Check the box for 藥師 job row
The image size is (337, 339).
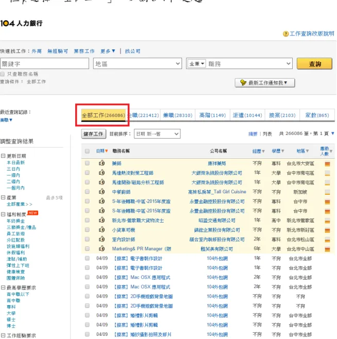point(87,163)
